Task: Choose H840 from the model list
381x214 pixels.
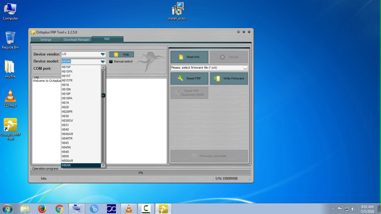Action: click(x=81, y=130)
